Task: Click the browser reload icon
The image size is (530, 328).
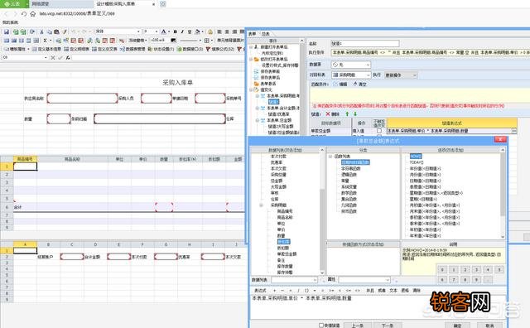Action: 23,13
